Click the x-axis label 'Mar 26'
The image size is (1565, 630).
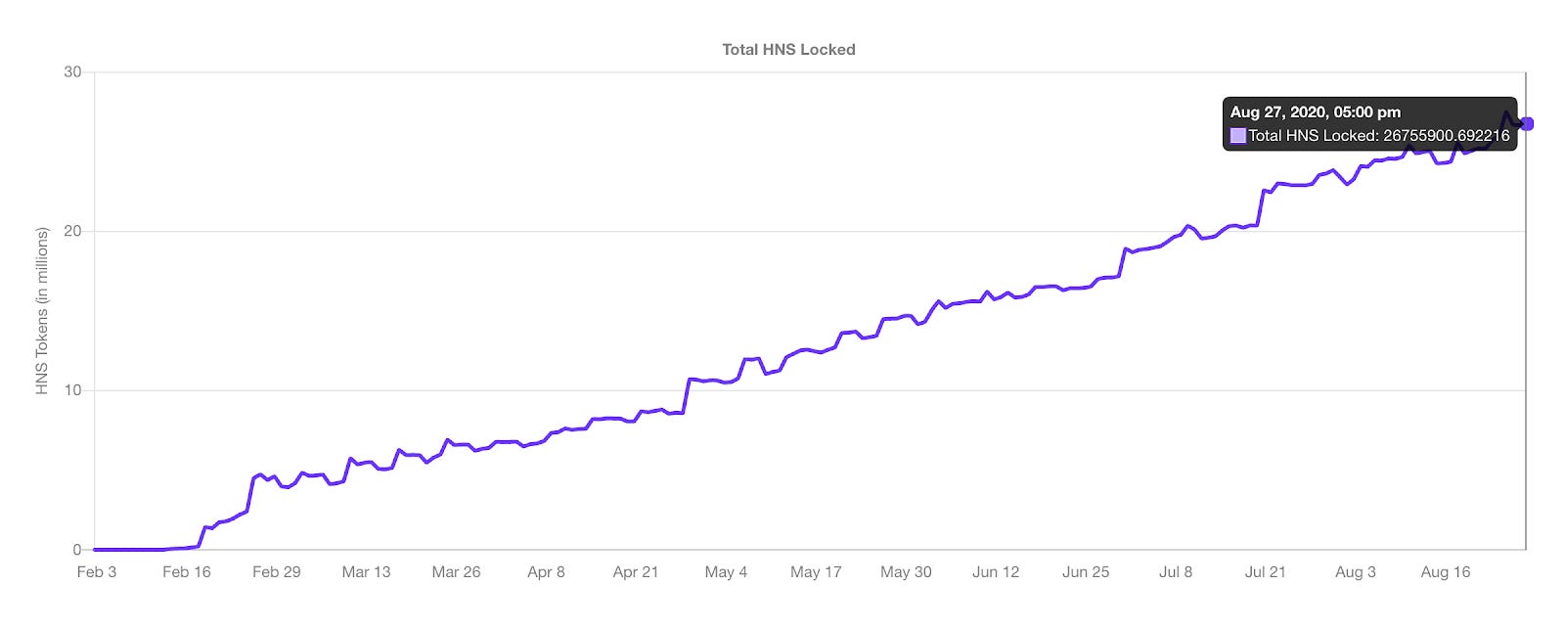[x=456, y=572]
